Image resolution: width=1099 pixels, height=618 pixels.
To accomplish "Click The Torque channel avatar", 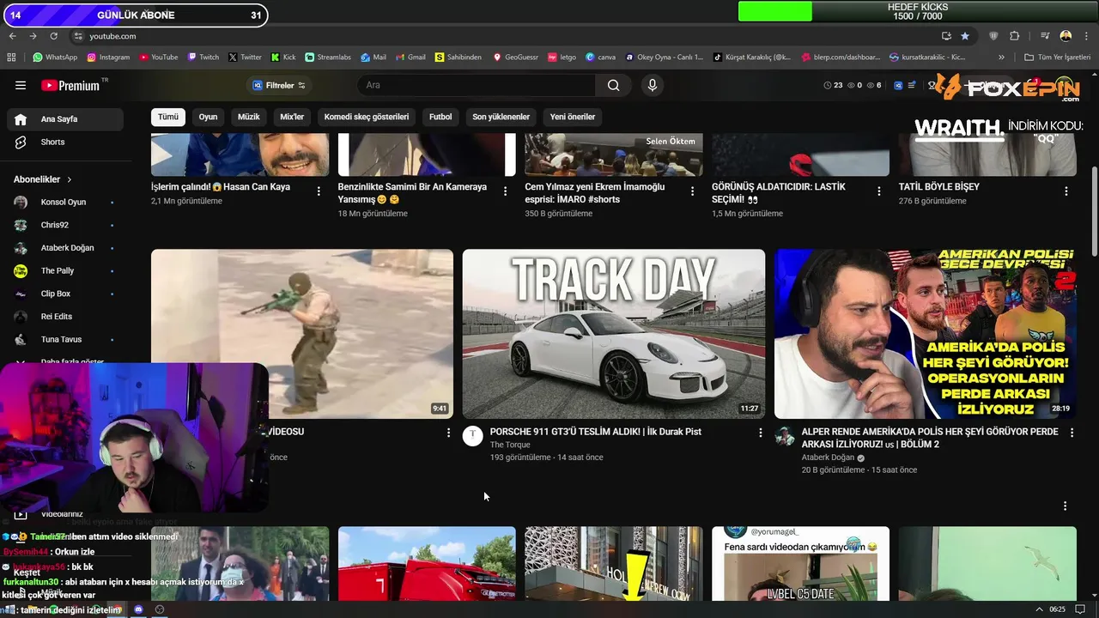I will pos(473,436).
